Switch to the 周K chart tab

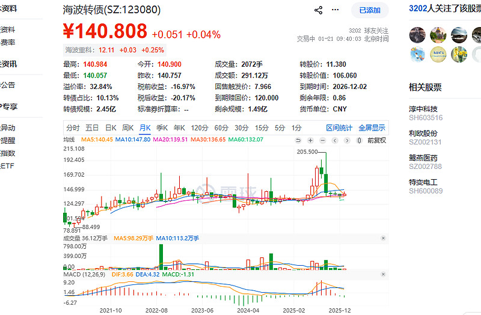click(127, 128)
